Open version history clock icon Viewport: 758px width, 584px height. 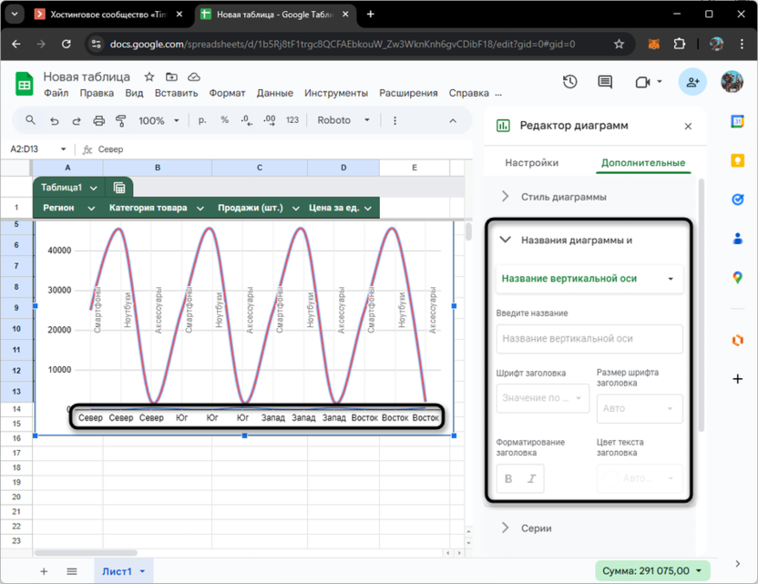tap(570, 82)
